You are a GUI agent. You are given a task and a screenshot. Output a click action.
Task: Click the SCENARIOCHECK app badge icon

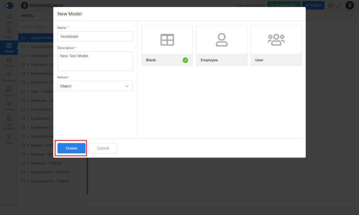click(25, 5)
